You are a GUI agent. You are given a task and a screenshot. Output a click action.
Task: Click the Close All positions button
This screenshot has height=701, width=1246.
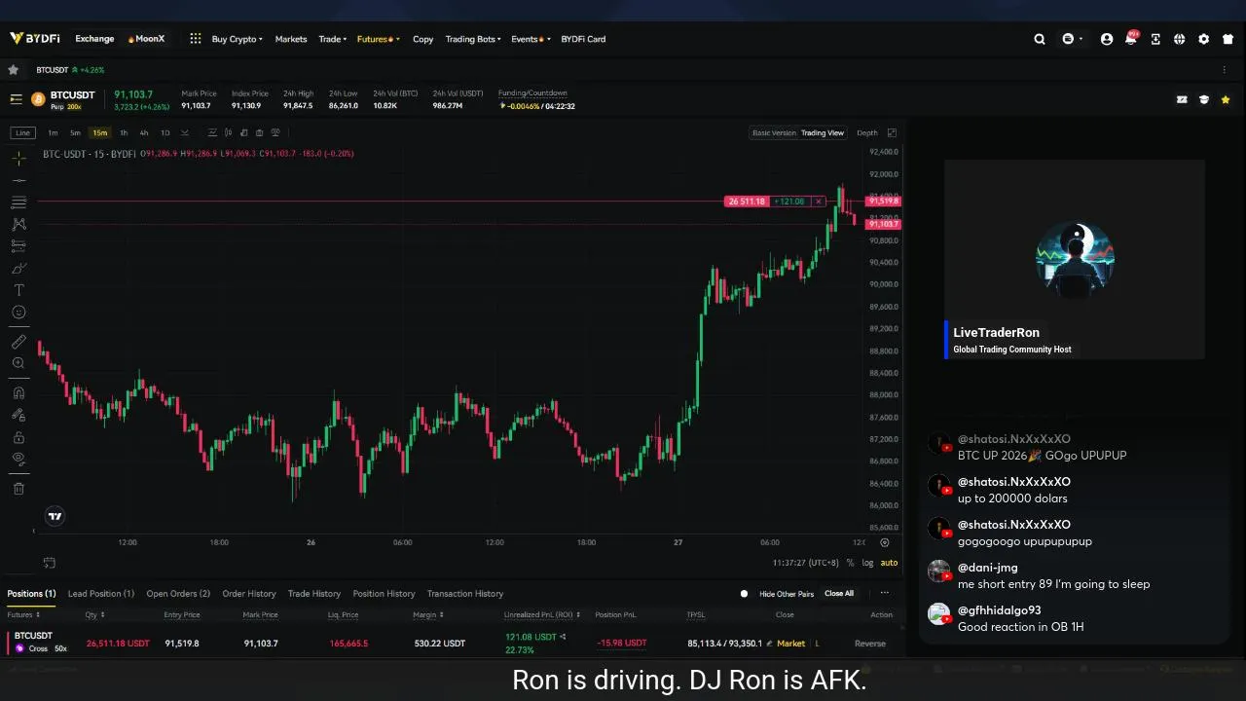coord(839,594)
